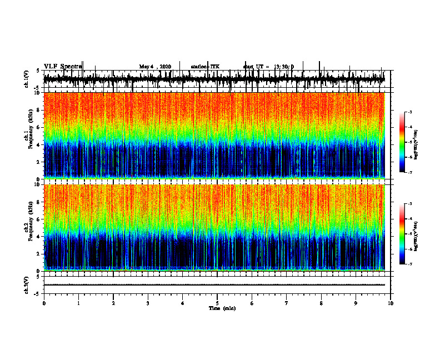Select the "4" kHz tick on ch.2 axis
The image size is (440, 340).
(39, 237)
